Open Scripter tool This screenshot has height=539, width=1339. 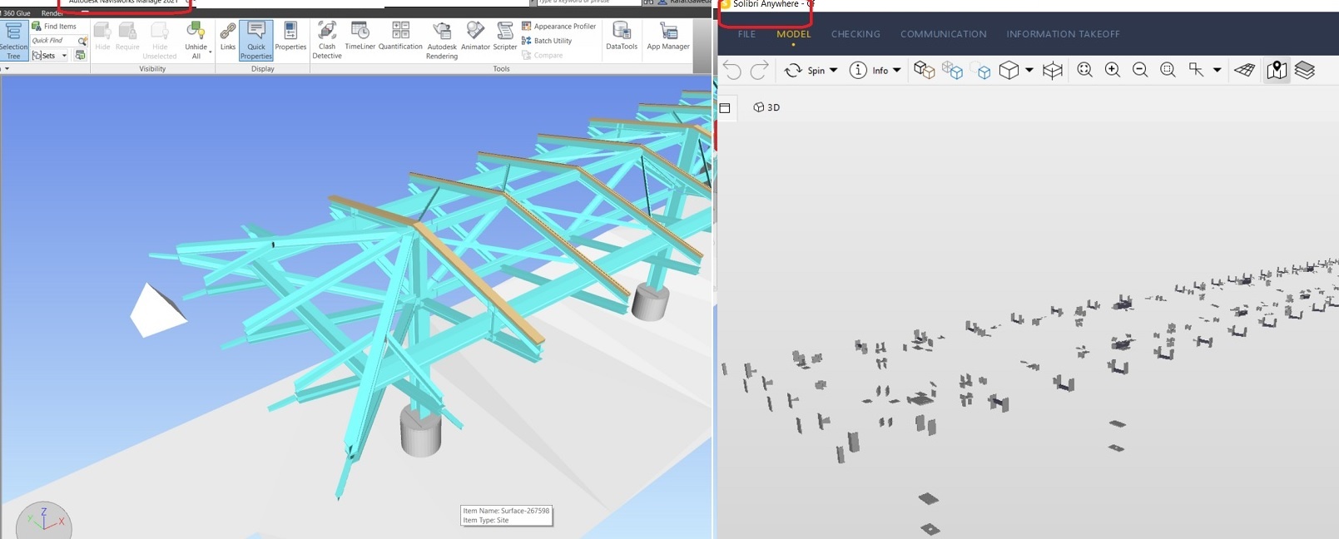[505, 37]
